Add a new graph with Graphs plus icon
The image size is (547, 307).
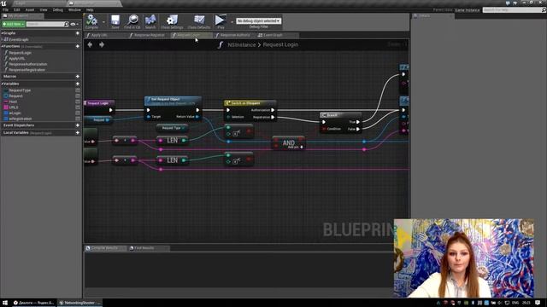[x=78, y=33]
